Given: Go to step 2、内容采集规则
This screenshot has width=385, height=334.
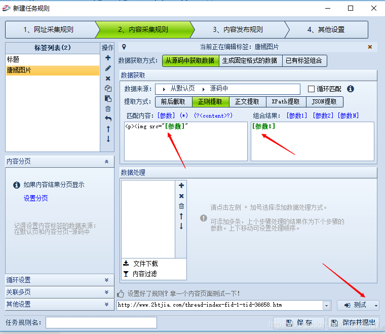Looking at the screenshot, I should tap(145, 29).
